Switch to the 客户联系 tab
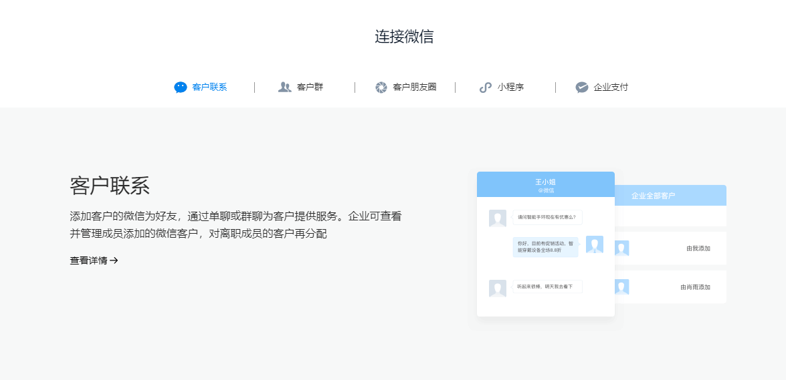 pos(201,87)
